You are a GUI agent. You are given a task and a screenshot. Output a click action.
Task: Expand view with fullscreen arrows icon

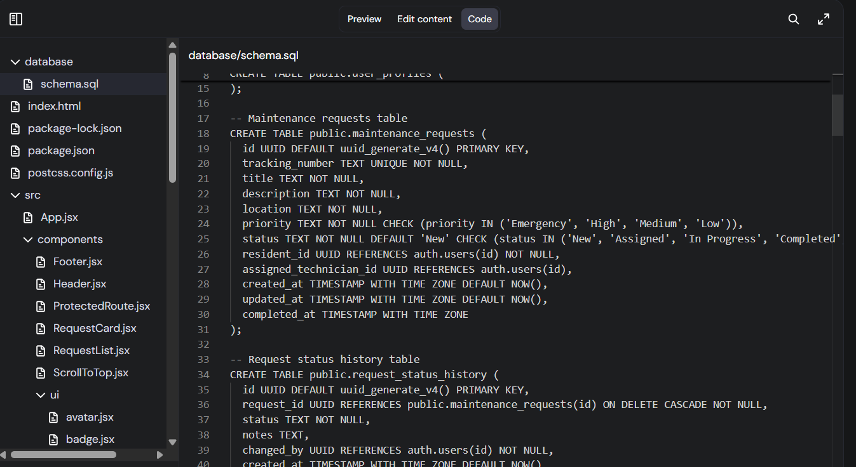coord(824,19)
